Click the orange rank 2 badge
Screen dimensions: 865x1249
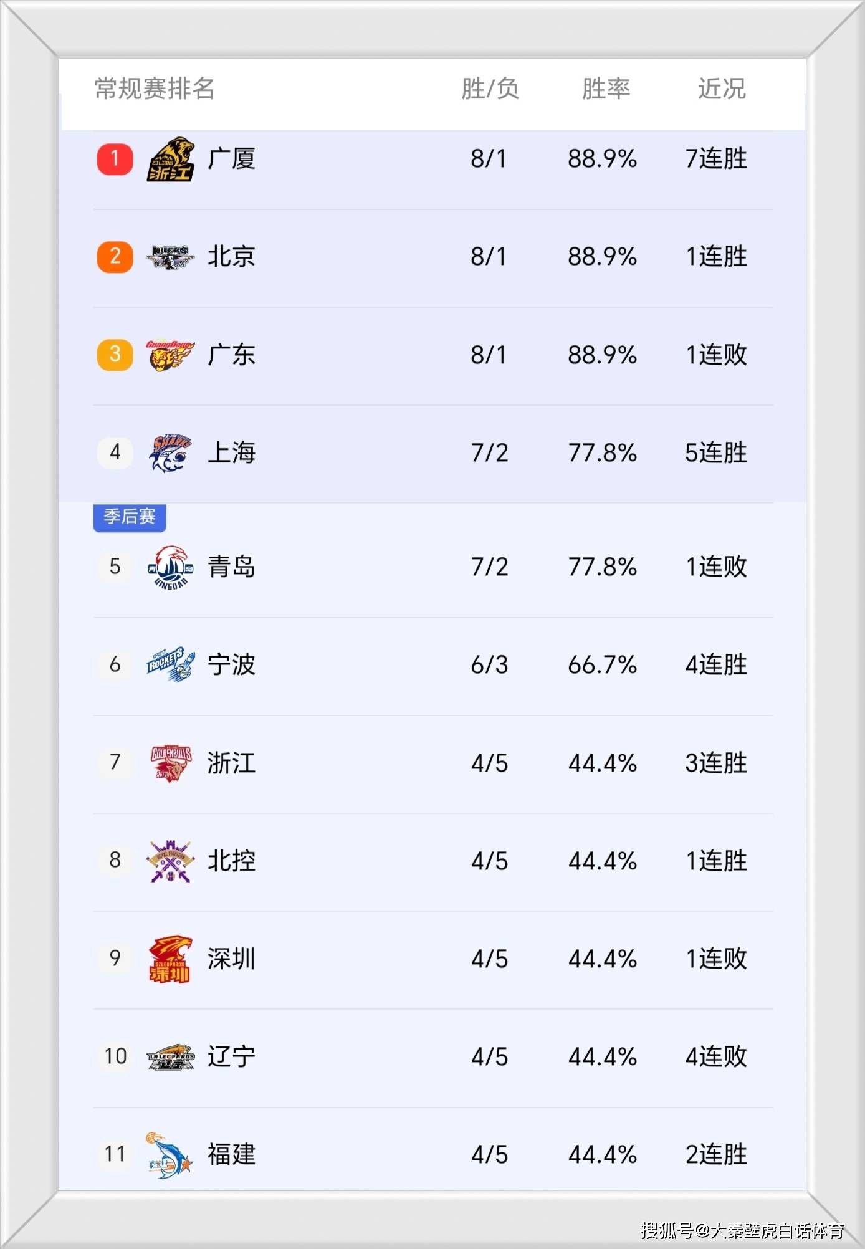pos(115,257)
